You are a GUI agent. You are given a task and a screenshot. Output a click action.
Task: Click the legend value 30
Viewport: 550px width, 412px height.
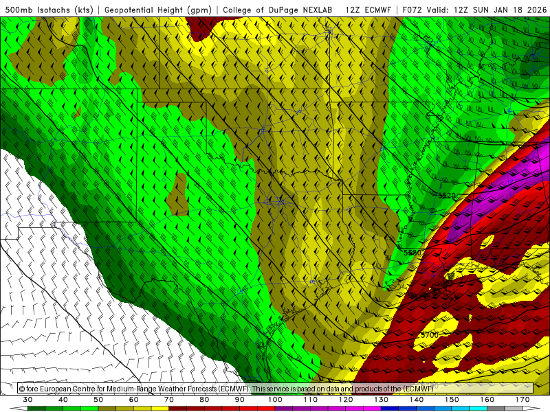point(27,400)
